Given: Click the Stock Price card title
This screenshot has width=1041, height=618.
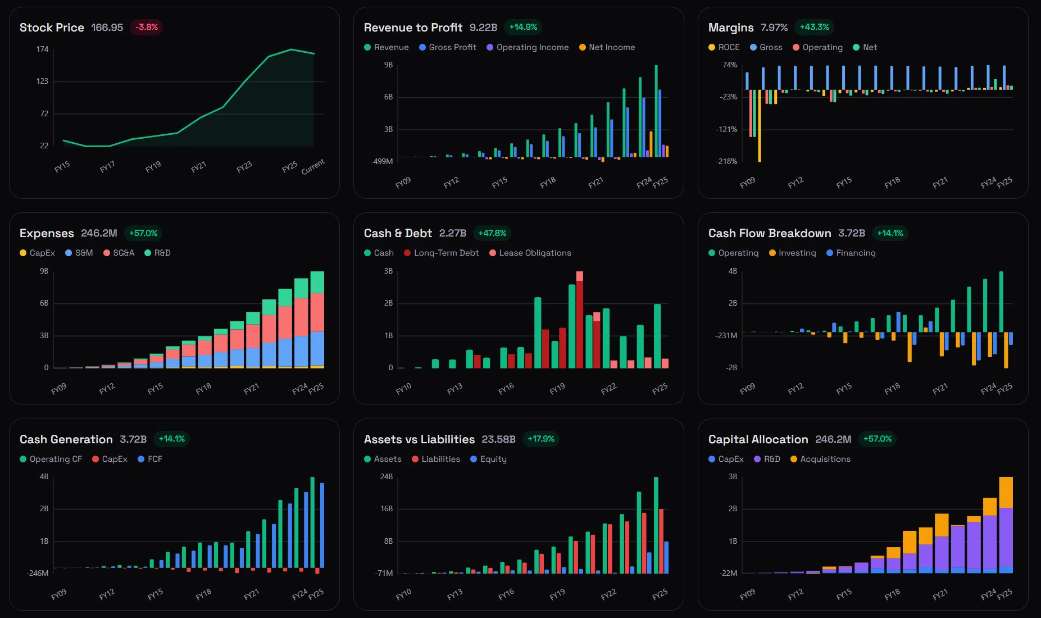Looking at the screenshot, I should 52,28.
